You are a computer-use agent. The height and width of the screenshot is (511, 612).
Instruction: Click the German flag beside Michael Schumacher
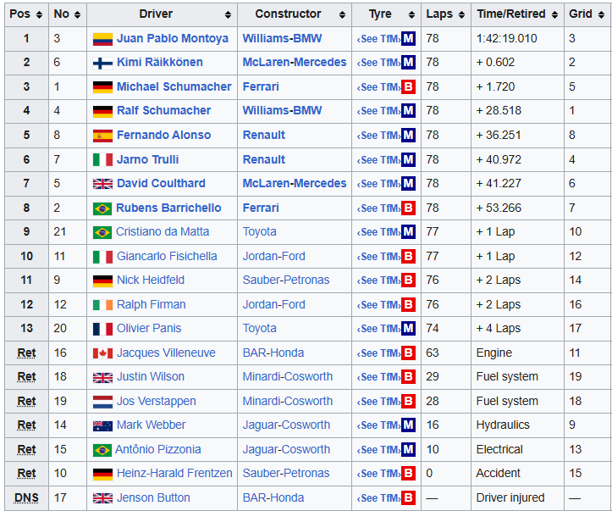click(102, 87)
